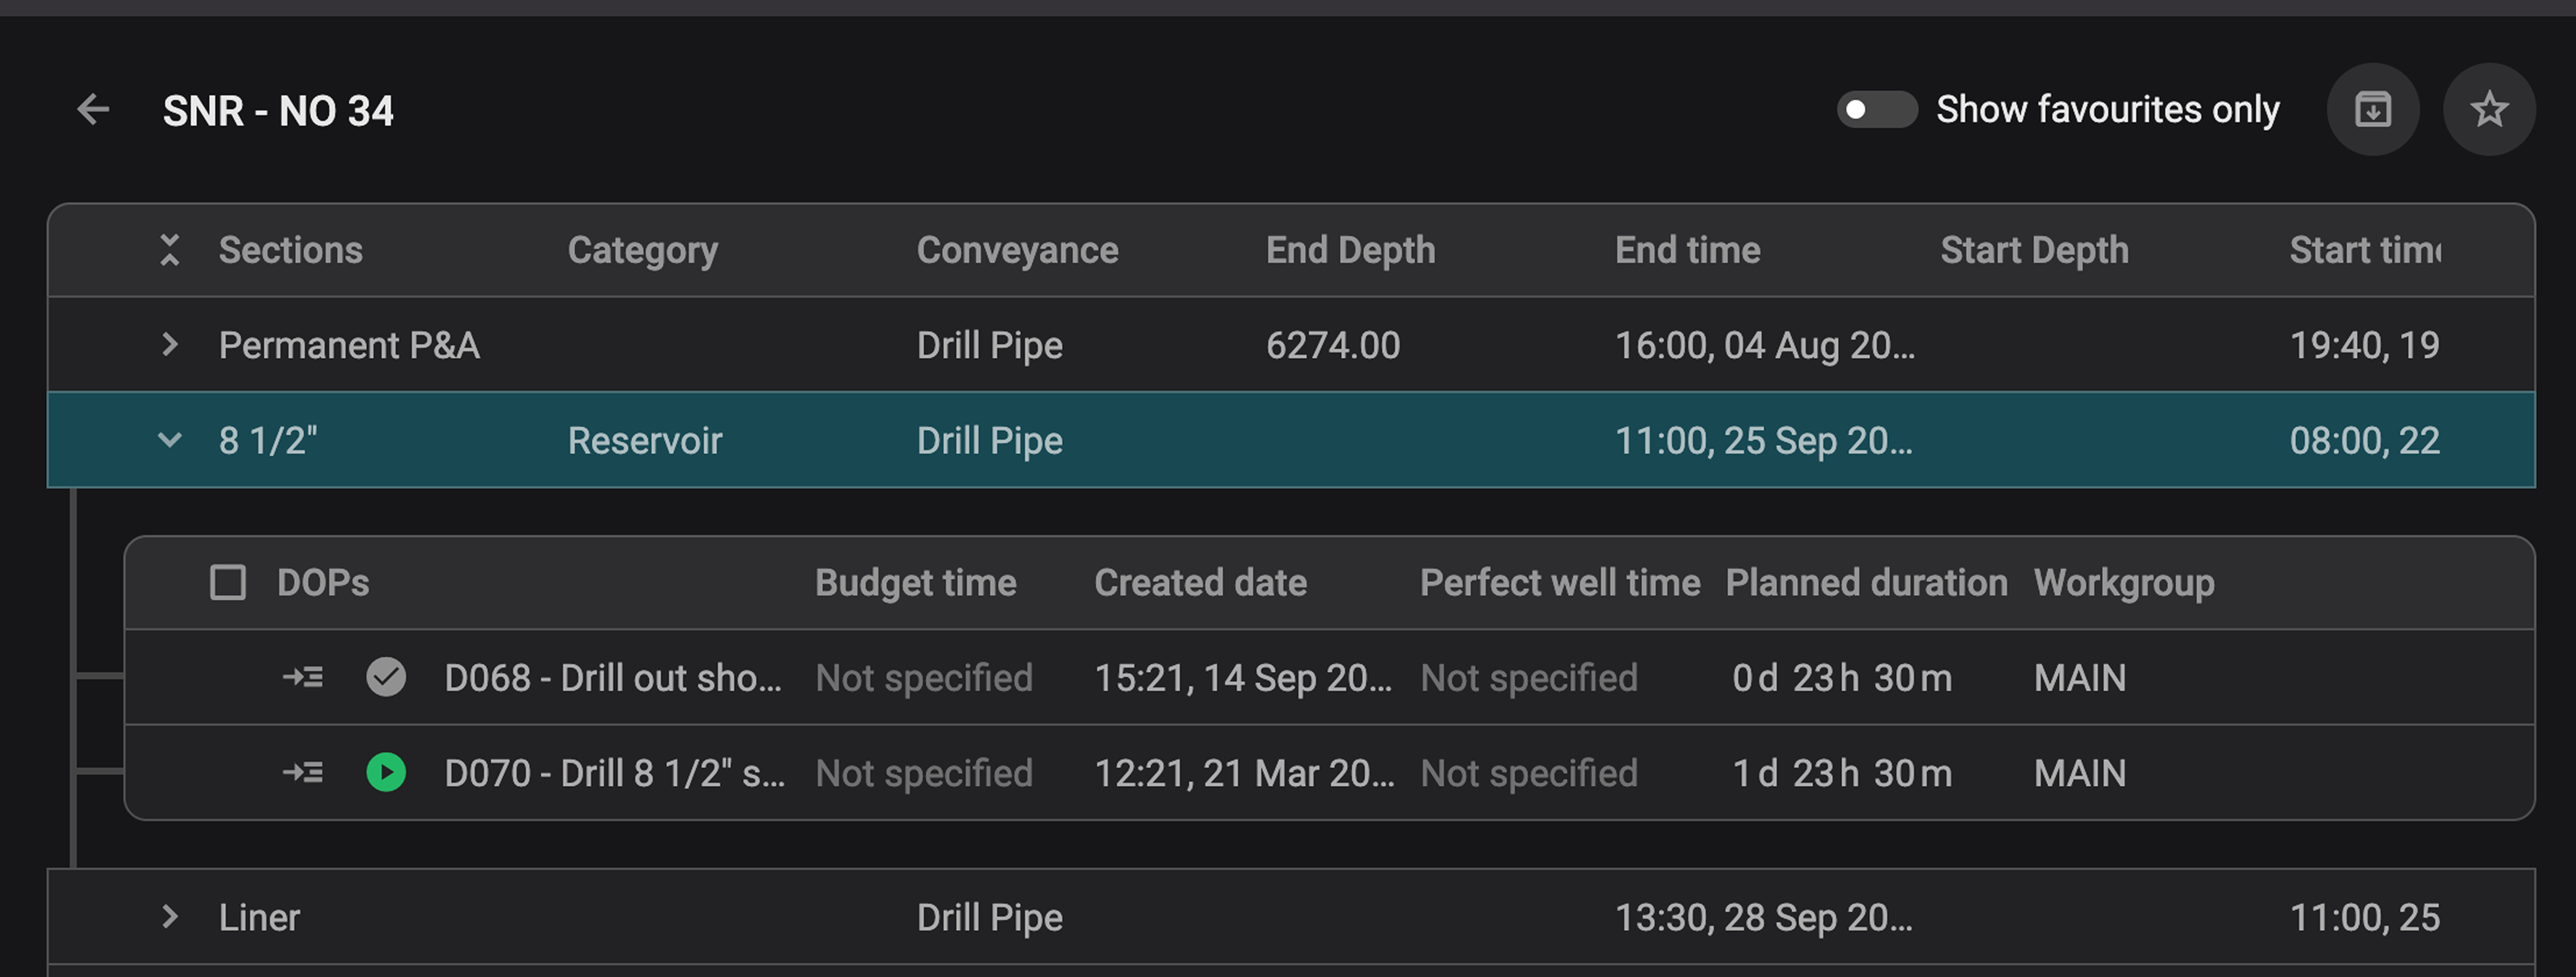
Task: Enable the Show favourites only switch
Action: 1876,110
